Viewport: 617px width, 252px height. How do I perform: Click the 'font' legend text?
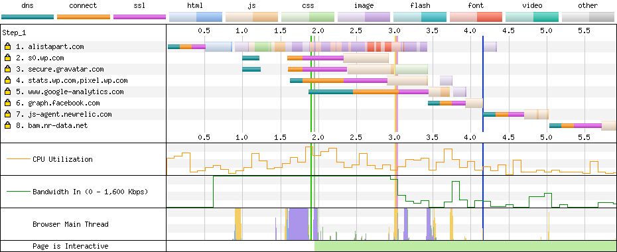pyautogui.click(x=476, y=6)
